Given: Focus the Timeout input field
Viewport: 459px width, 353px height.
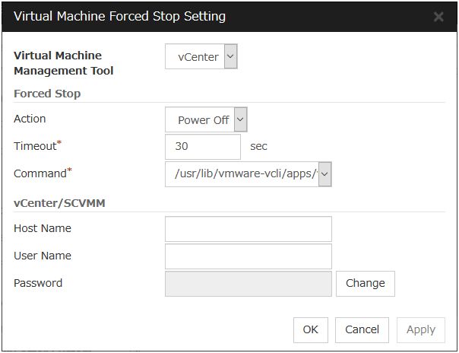Looking at the screenshot, I should pos(202,147).
